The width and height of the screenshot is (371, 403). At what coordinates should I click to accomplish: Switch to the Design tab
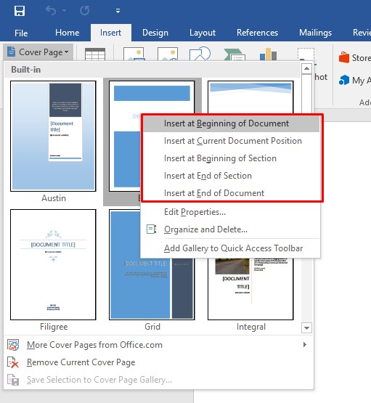coord(155,33)
